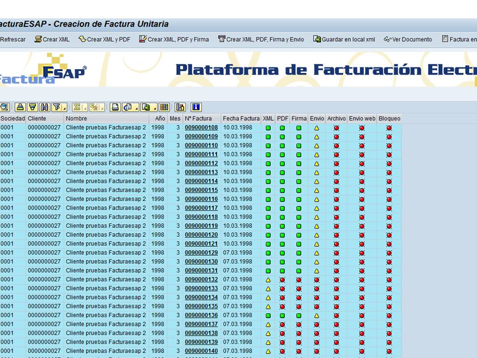The image size is (477, 358).
Task: Open the blue information icon
Action: [196, 107]
